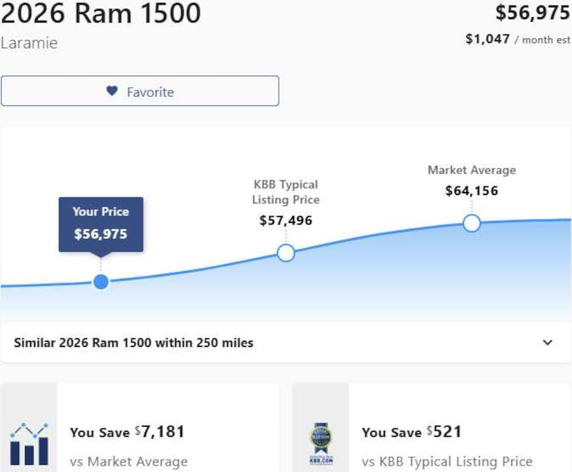This screenshot has height=472, width=572.
Task: Click vs Market Average caption
Action: tap(129, 461)
